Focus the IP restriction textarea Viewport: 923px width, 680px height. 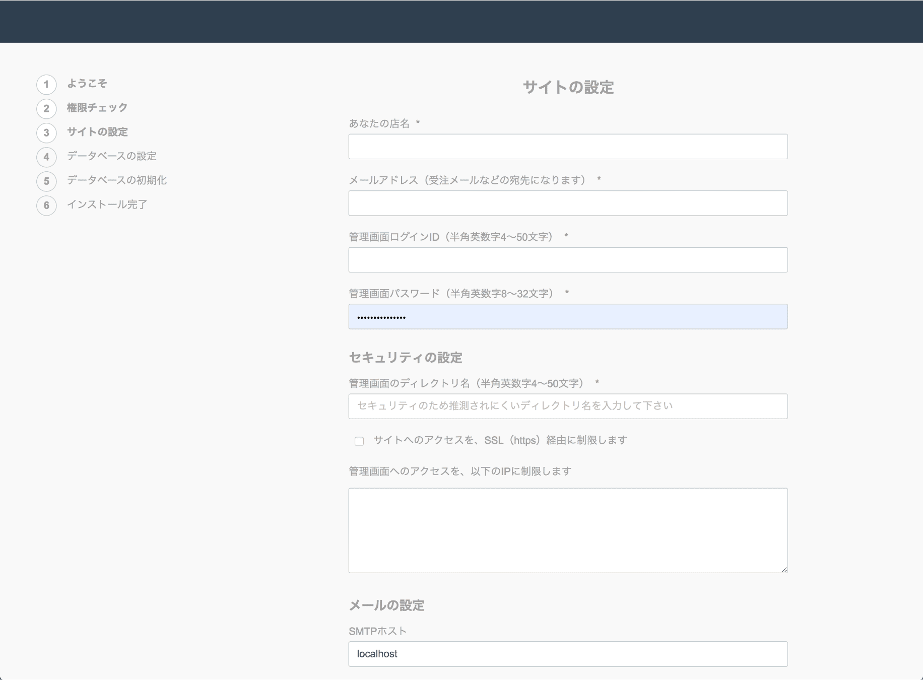568,530
